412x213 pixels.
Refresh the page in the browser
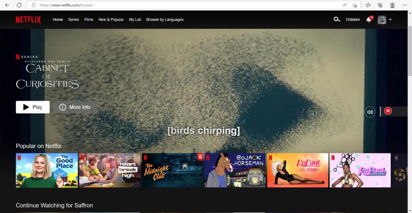(x=19, y=5)
